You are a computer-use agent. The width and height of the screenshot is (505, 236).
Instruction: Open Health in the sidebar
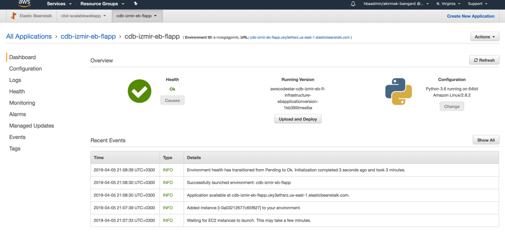[x=17, y=92]
